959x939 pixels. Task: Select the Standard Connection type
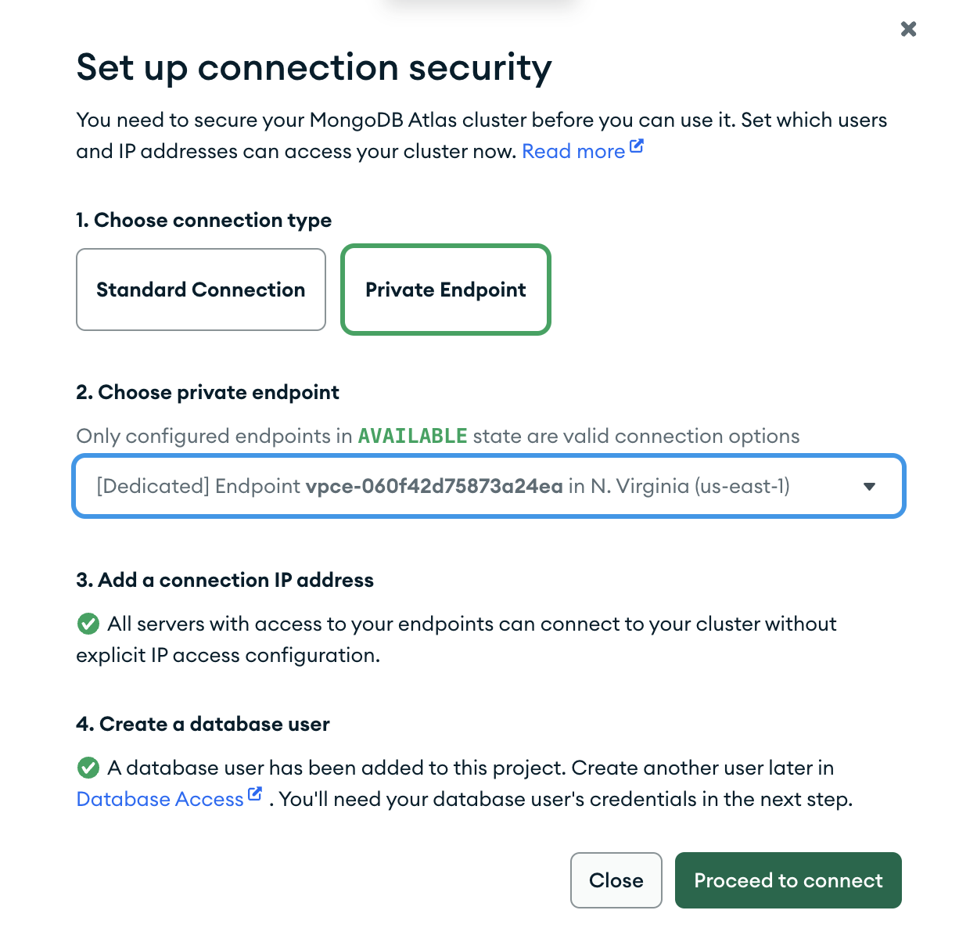[x=201, y=290]
